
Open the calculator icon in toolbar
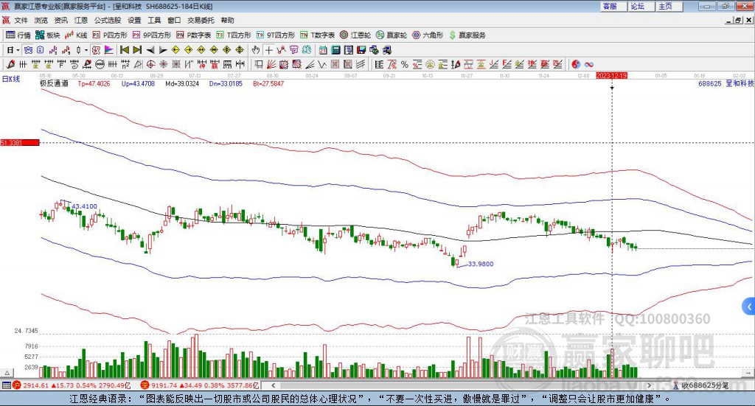coord(336,50)
